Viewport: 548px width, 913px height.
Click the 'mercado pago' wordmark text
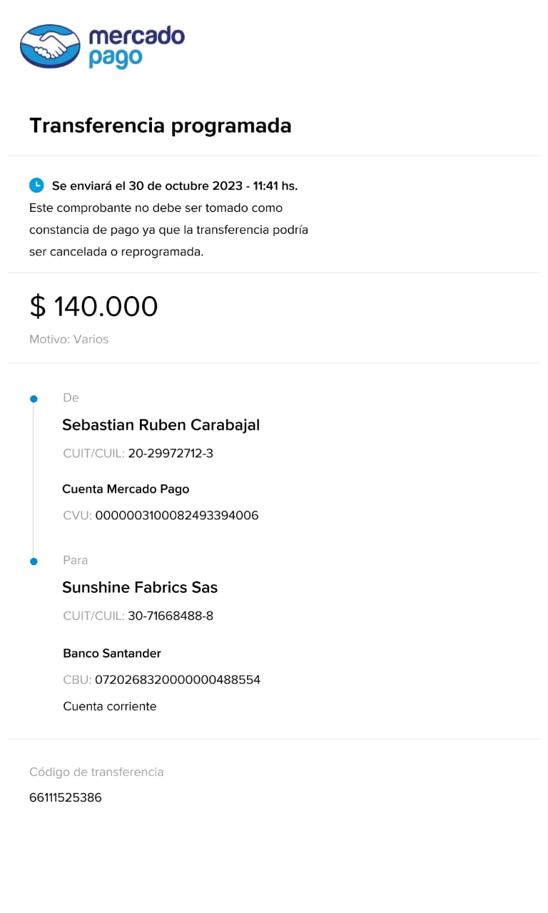[136, 46]
